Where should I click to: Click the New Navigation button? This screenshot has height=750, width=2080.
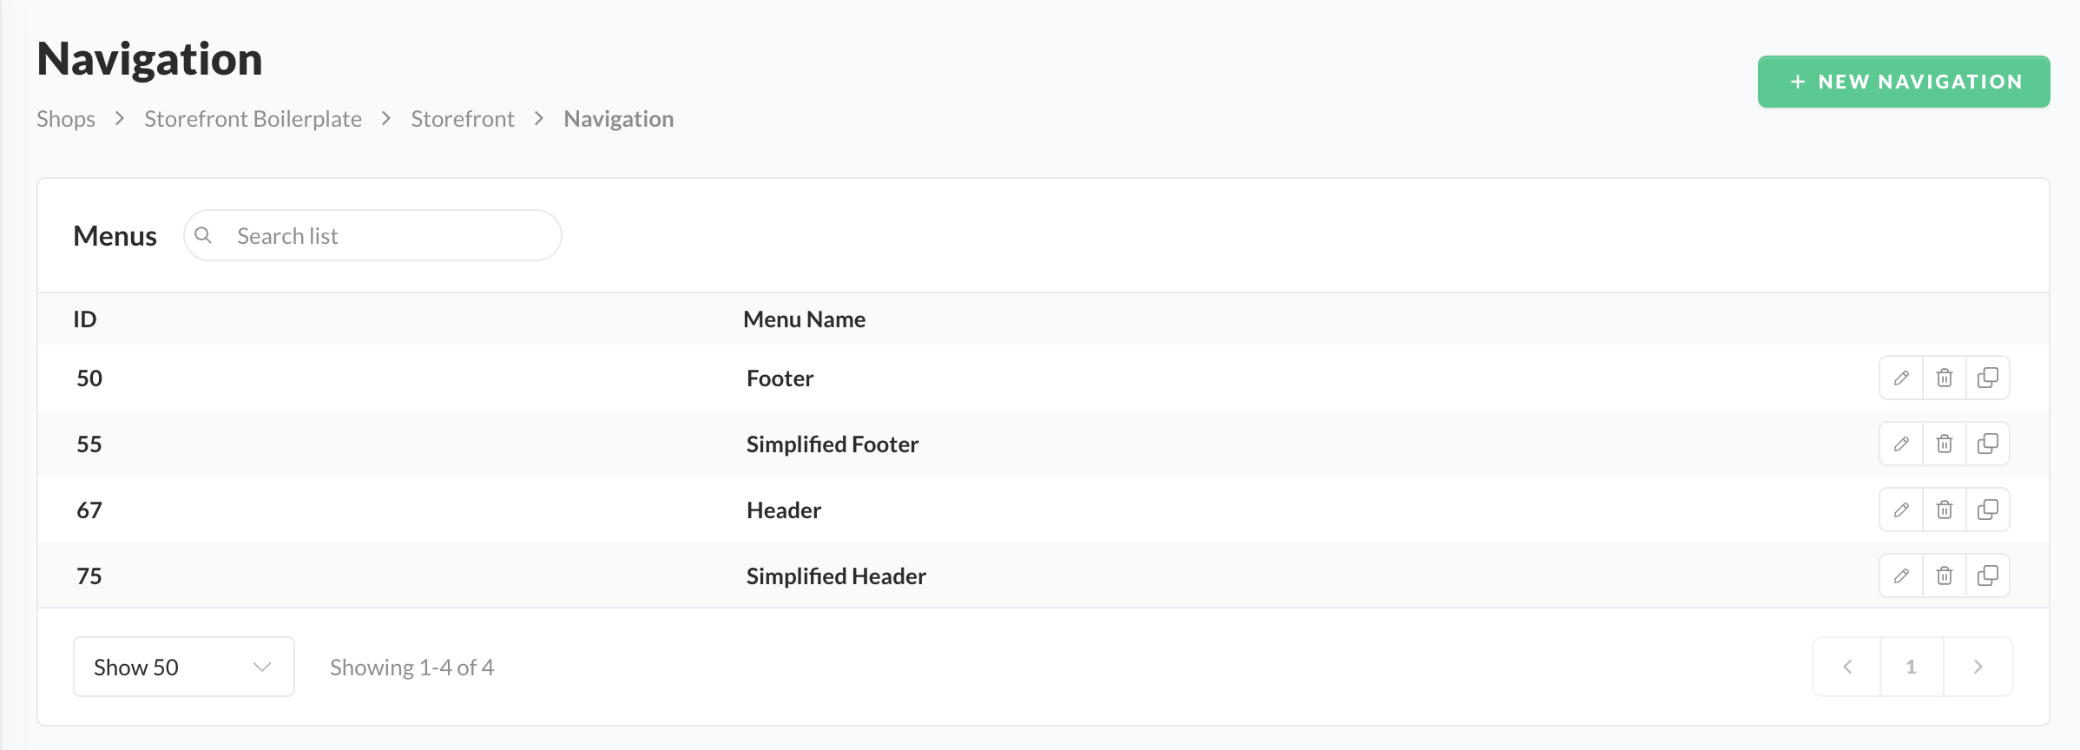(x=1904, y=82)
